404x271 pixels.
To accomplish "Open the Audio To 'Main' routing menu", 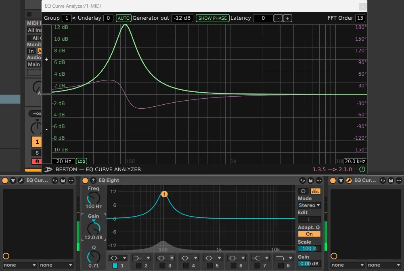I will 34,64.
